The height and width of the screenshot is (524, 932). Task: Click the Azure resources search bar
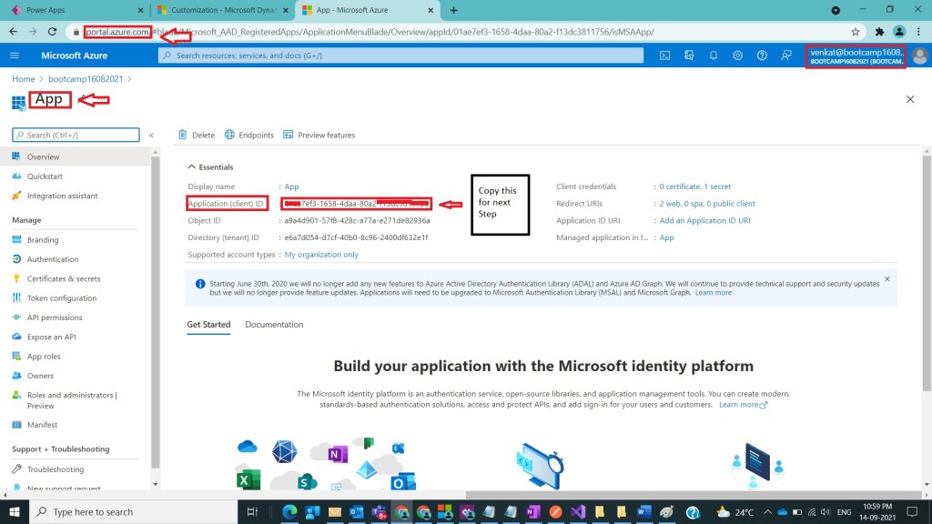click(x=400, y=55)
